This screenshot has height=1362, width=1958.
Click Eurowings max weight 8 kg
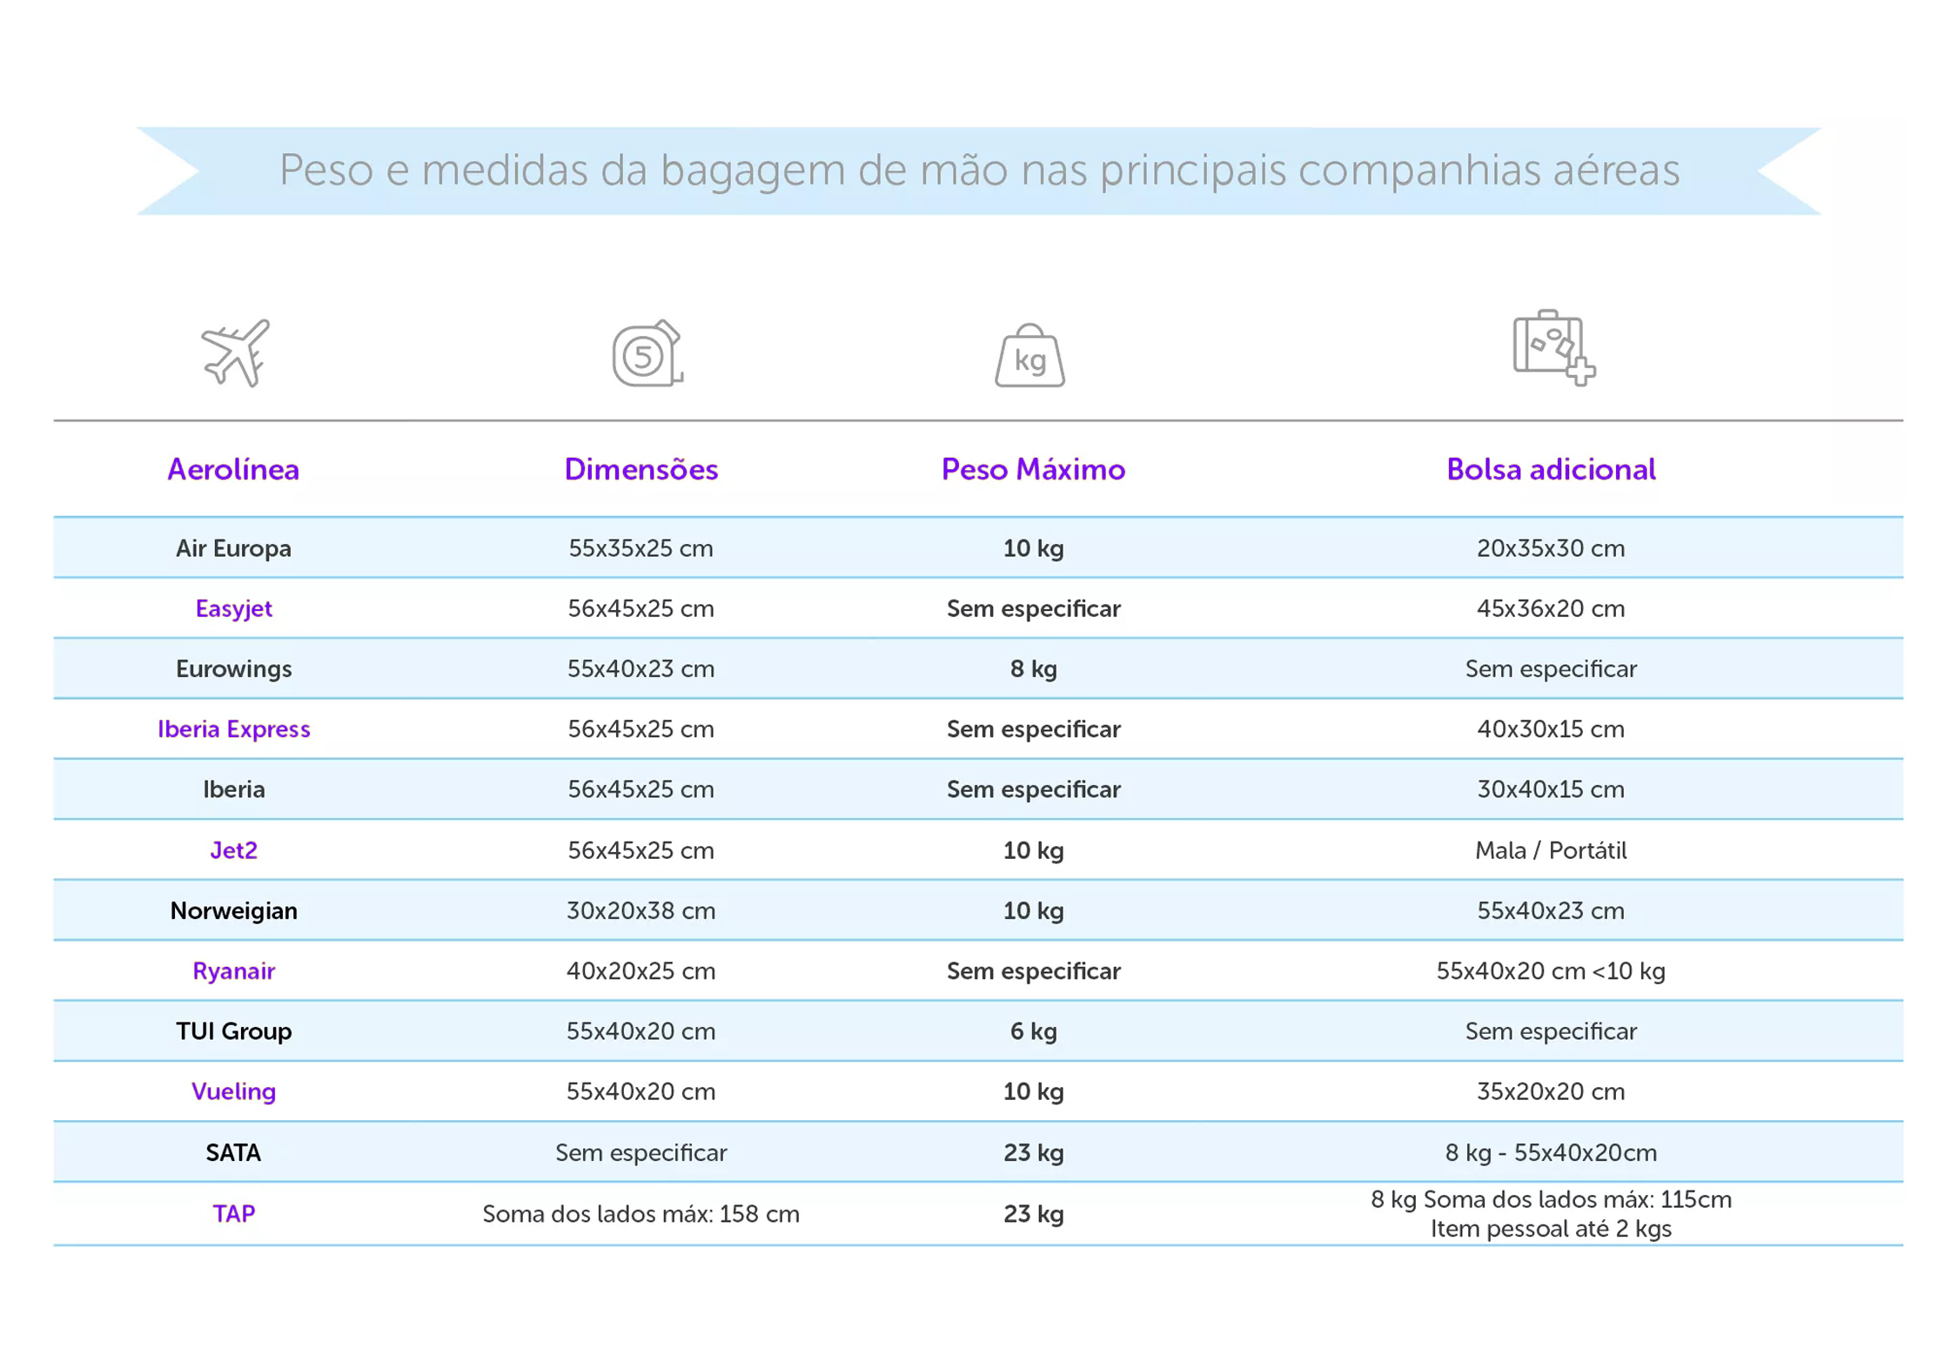[x=1034, y=669]
